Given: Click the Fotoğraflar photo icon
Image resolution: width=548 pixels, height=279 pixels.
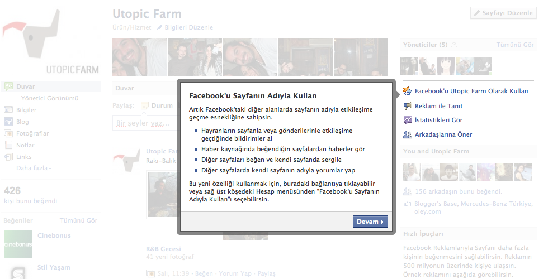Looking at the screenshot, I should pyautogui.click(x=8, y=133).
